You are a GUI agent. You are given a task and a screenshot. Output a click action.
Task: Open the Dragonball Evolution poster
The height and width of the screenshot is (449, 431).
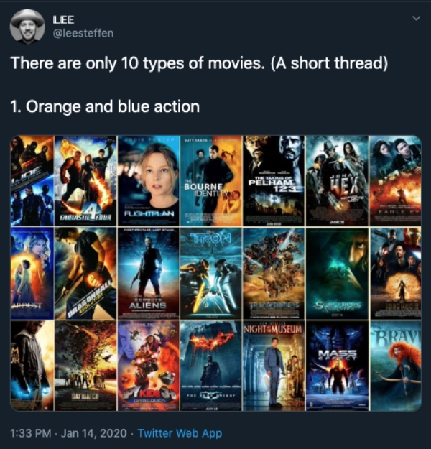coord(85,274)
